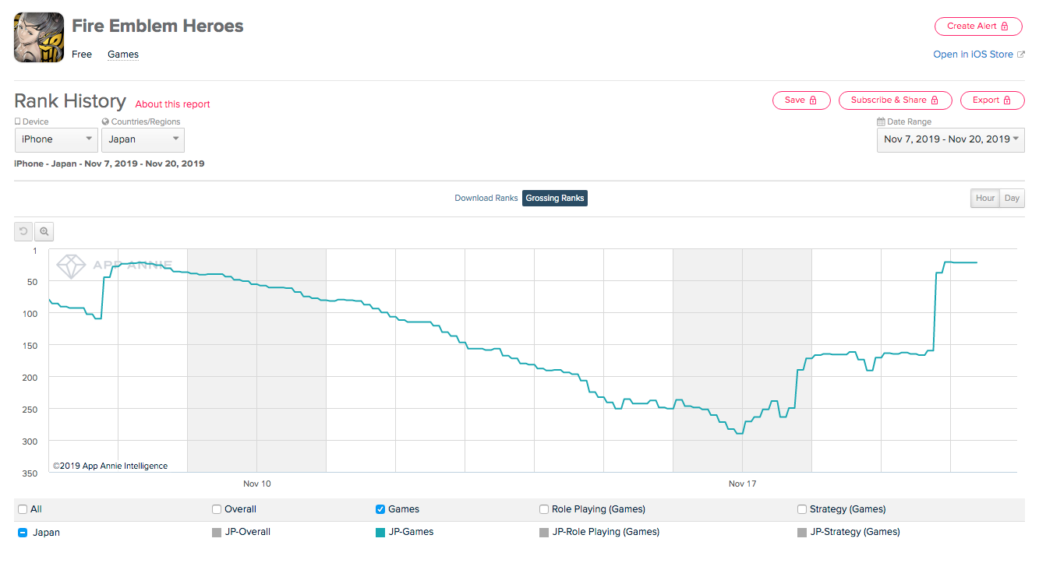Open the date range picker dropdown
This screenshot has height=563, width=1039.
(x=951, y=139)
